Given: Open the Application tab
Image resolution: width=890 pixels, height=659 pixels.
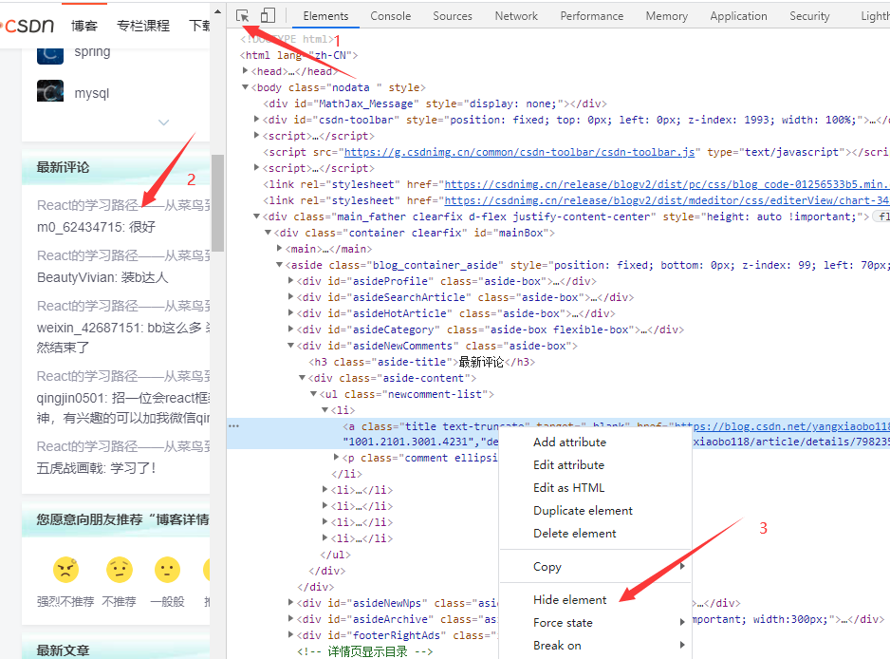Looking at the screenshot, I should 738,16.
